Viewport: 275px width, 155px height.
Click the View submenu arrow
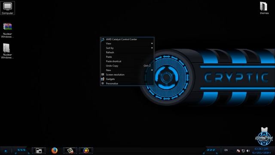click(x=152, y=43)
